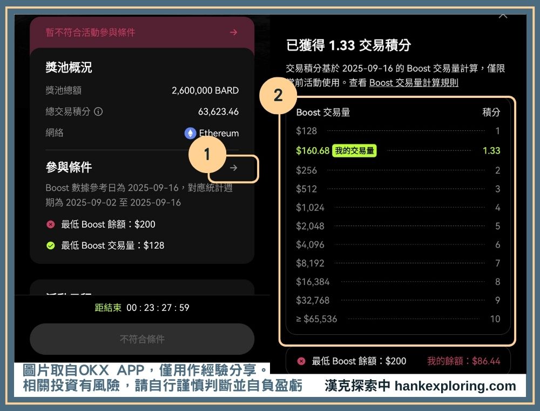Click the 已獲得 1.33 交易積分 heading
The image size is (540, 411).
pyautogui.click(x=348, y=45)
